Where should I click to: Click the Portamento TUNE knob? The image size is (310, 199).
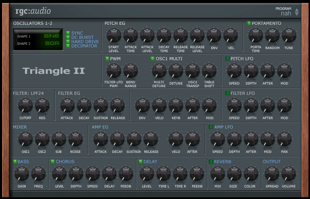coord(289,35)
